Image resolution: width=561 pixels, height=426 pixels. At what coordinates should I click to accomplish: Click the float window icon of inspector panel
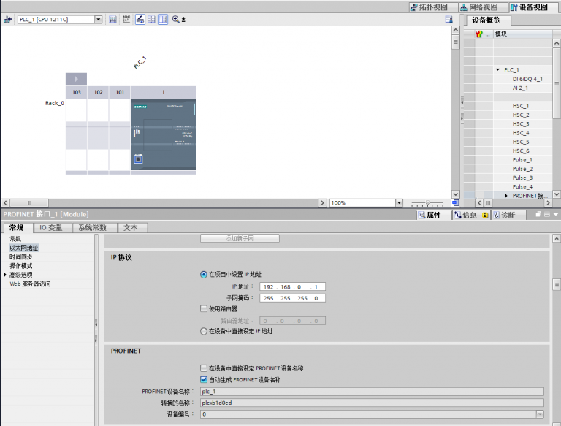[538, 214]
